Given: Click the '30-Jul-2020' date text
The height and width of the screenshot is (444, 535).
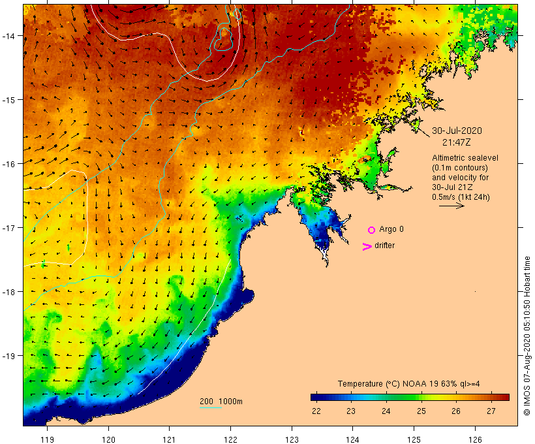Looking at the screenshot, I should click(457, 131).
